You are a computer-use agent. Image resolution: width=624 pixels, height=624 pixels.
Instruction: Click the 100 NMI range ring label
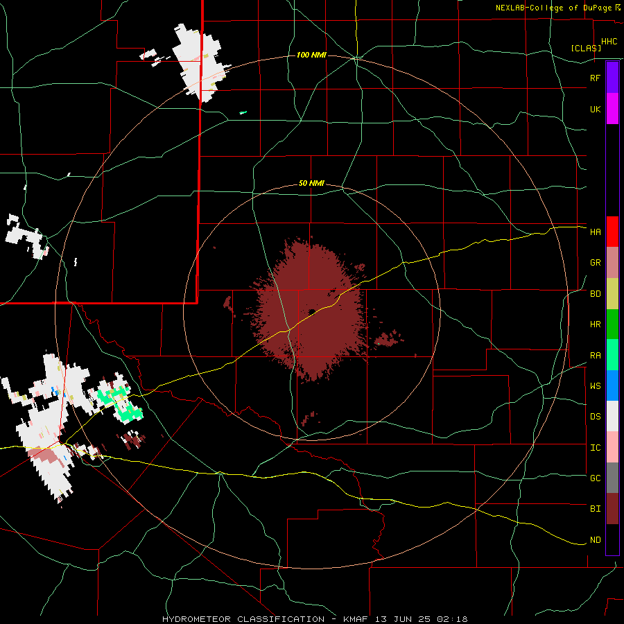tap(311, 55)
